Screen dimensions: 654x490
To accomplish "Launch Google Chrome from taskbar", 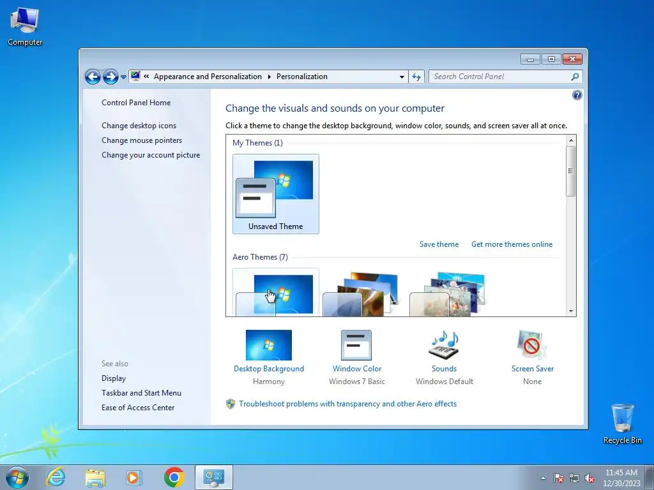I will 174,477.
